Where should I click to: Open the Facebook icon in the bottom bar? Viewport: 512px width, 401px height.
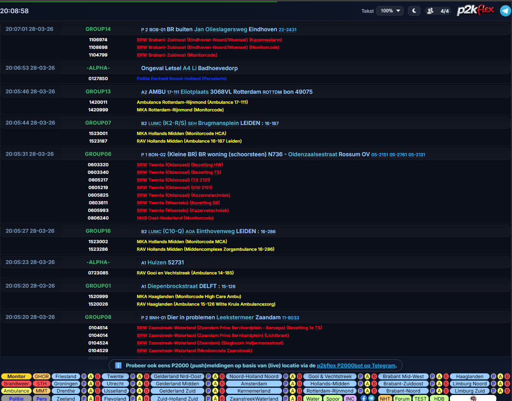pos(364,398)
